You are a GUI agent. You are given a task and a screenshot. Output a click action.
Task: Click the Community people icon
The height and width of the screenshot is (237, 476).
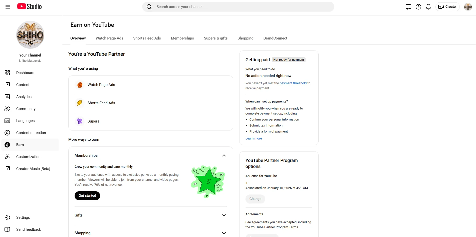point(7,109)
